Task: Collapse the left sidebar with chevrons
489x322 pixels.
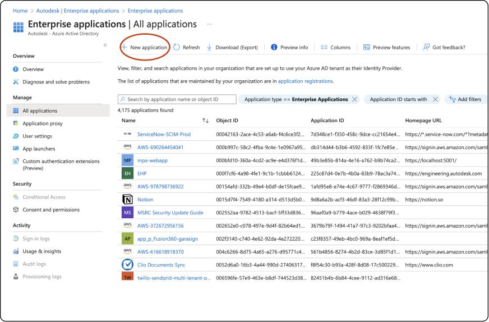Action: pyautogui.click(x=105, y=45)
